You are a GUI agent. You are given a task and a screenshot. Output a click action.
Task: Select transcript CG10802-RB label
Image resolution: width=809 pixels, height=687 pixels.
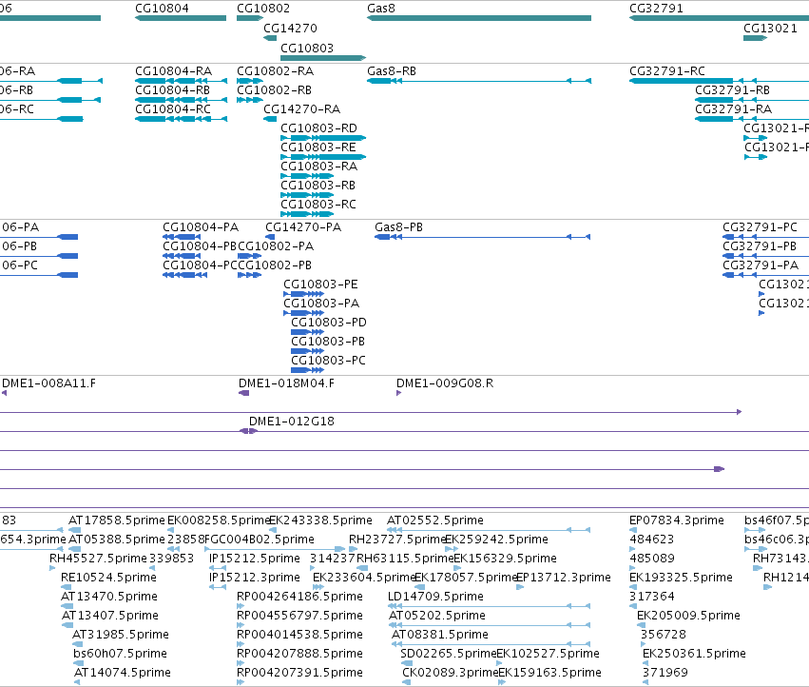[274, 89]
